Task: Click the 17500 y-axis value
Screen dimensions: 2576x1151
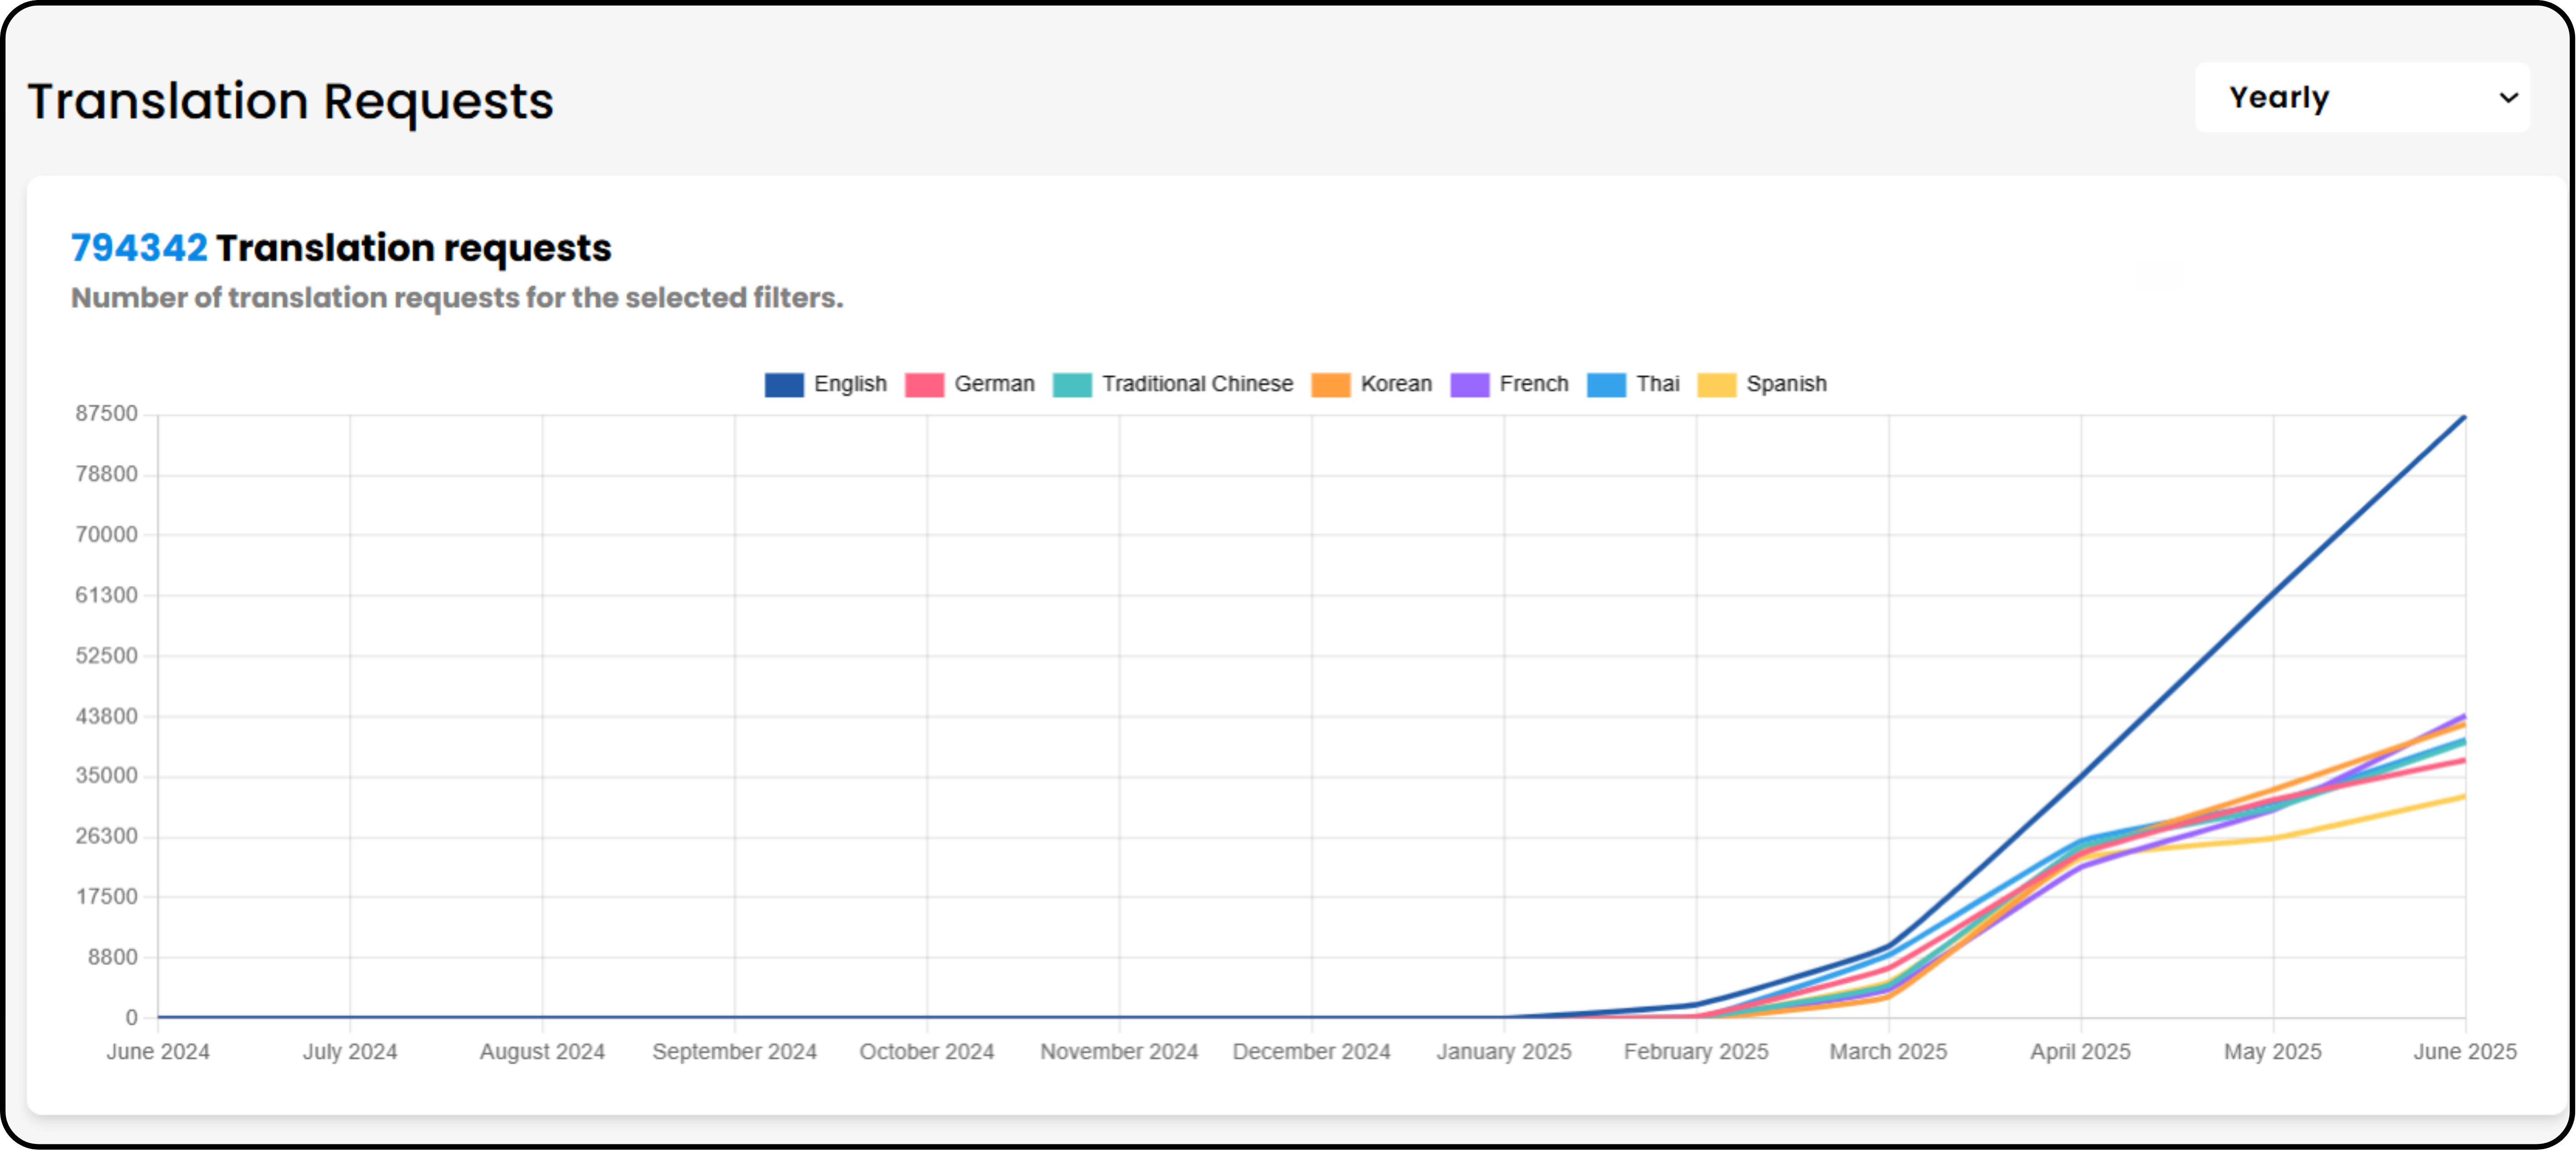Action: tap(106, 896)
